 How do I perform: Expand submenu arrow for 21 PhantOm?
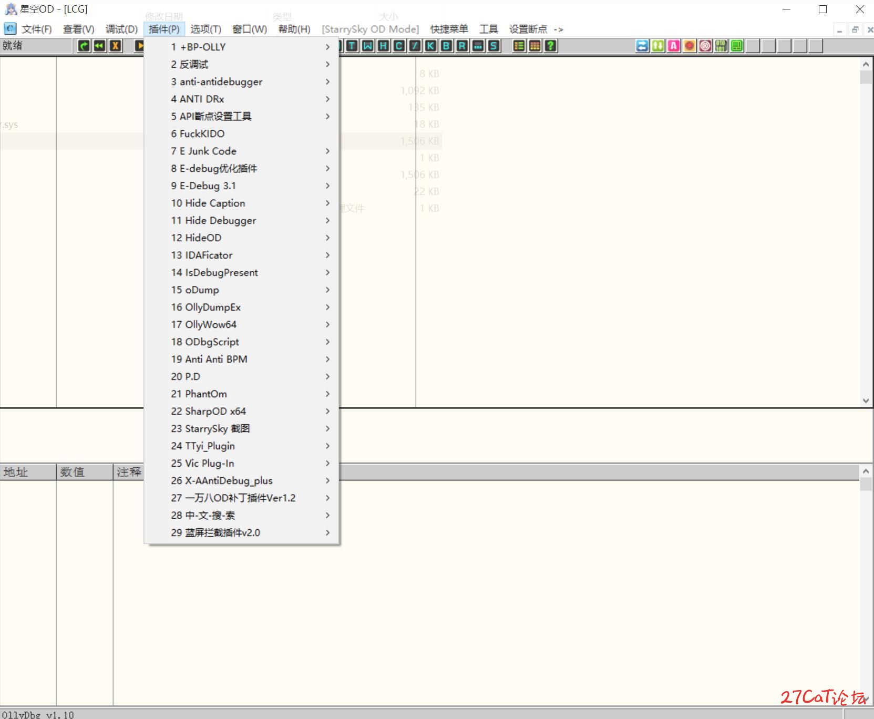pyautogui.click(x=327, y=394)
